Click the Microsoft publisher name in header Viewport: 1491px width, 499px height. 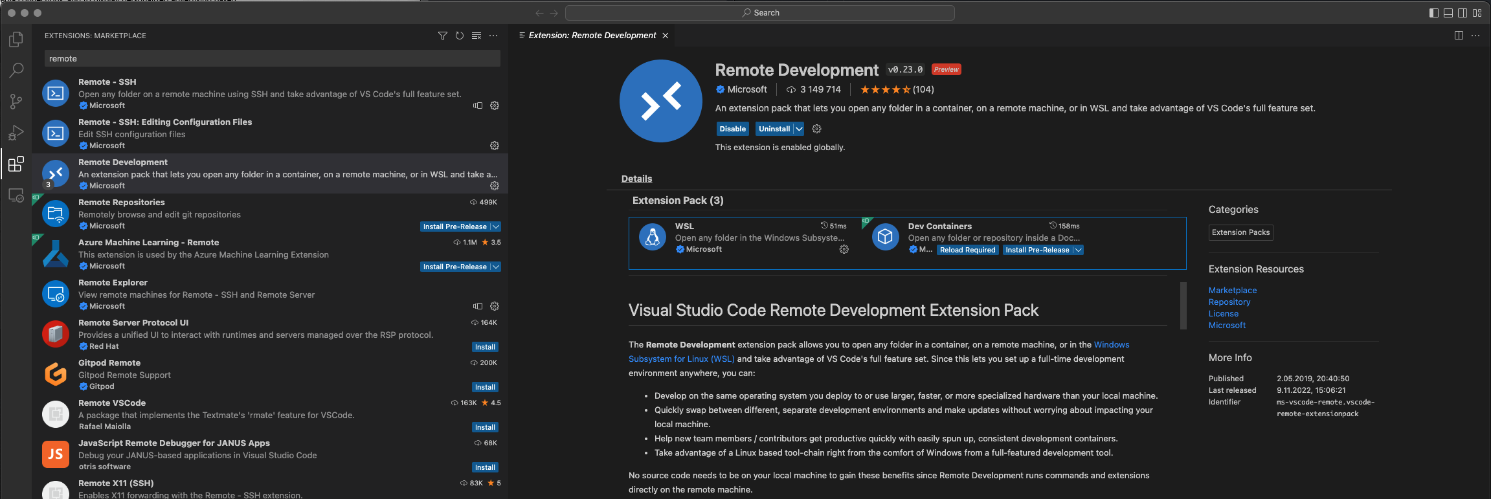(x=747, y=89)
